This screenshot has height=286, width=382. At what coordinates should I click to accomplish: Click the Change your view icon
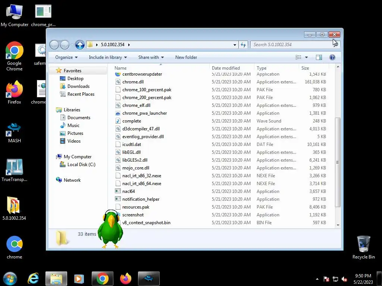(298, 57)
